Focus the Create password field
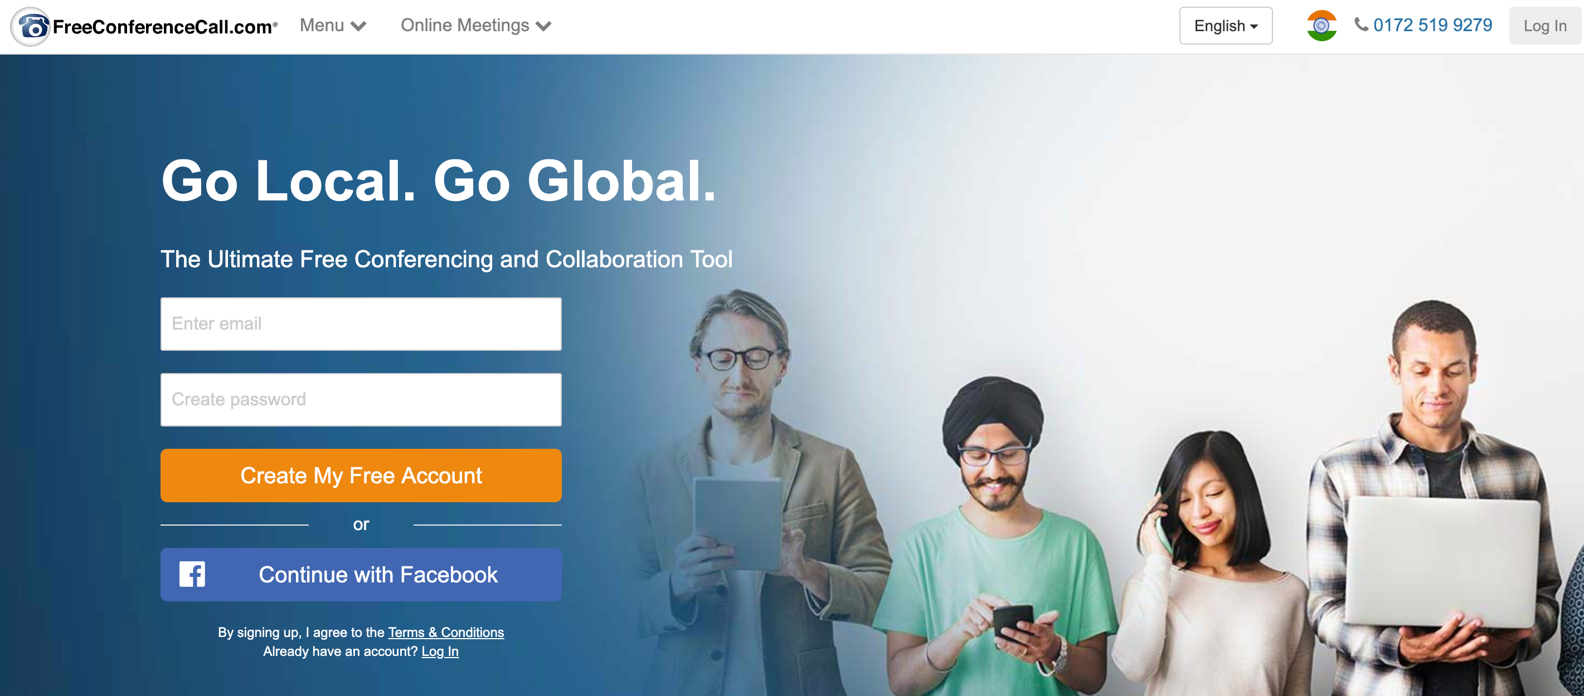The width and height of the screenshot is (1584, 696). 361,399
